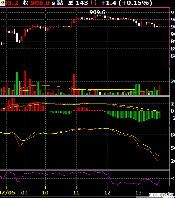Click the 909.6 high price label
Screen dimensions: 175x198
click(97, 12)
